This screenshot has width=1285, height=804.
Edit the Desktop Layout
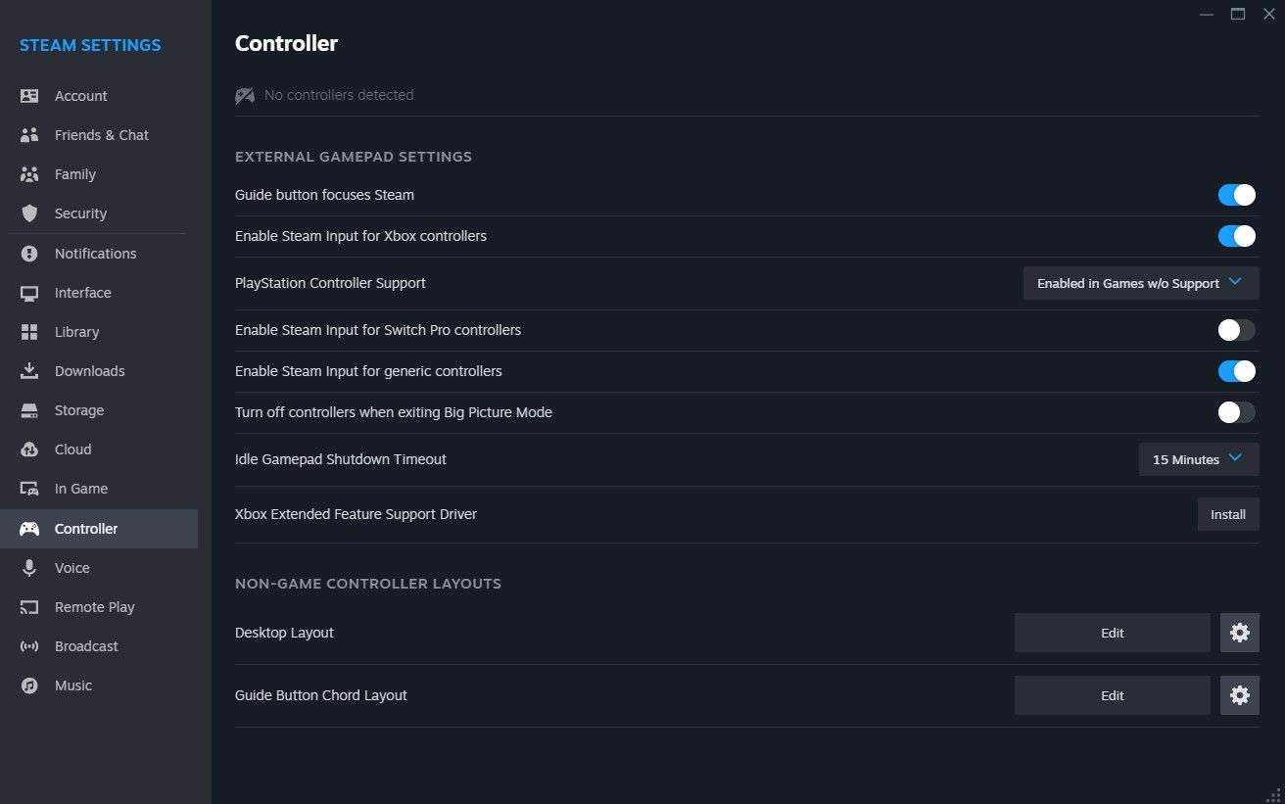[1112, 633]
